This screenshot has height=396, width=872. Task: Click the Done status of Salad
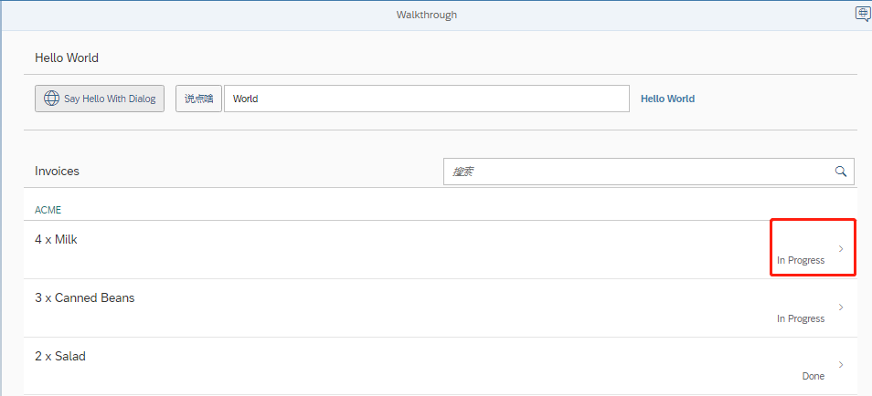point(813,376)
